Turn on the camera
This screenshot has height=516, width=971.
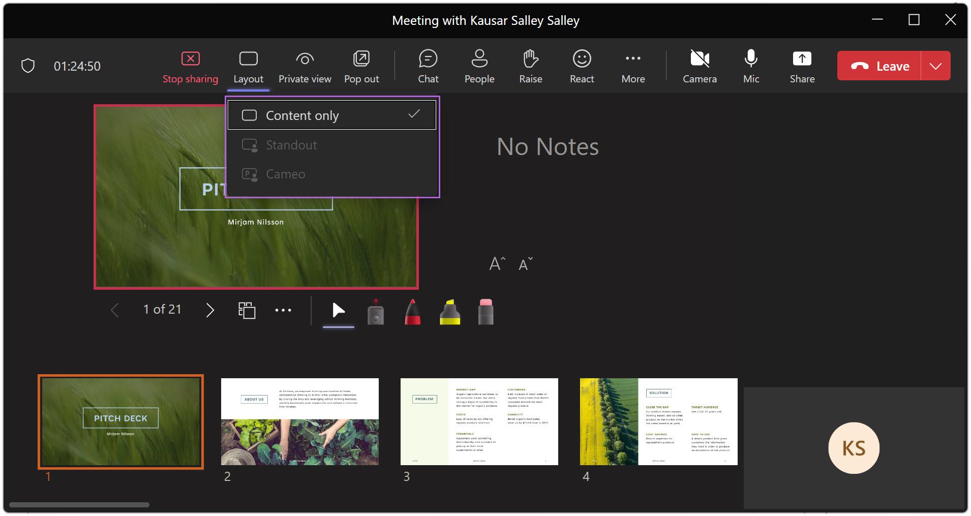point(700,65)
